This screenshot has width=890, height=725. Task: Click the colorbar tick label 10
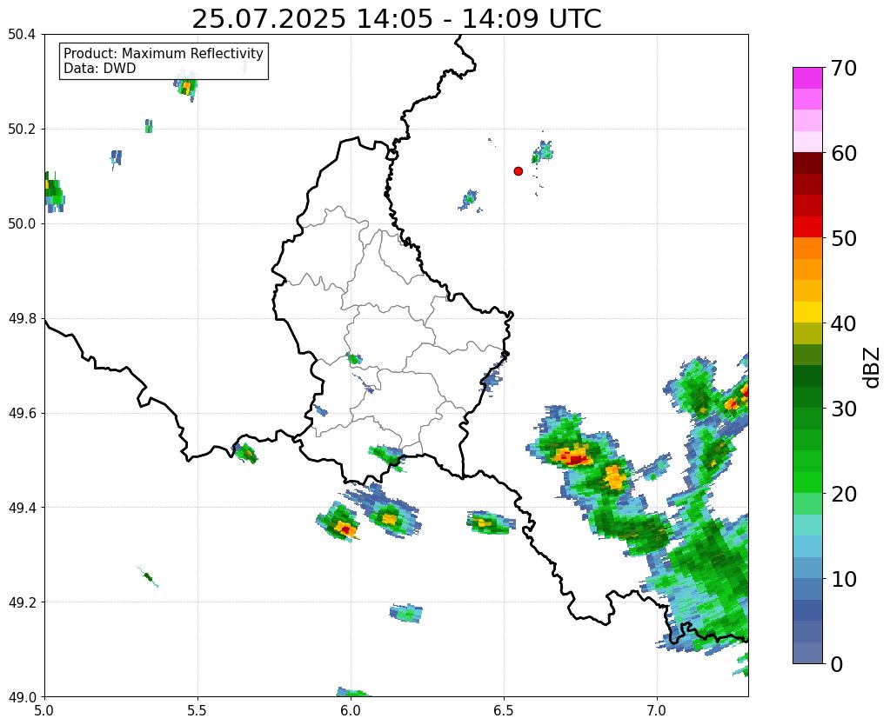pos(844,579)
